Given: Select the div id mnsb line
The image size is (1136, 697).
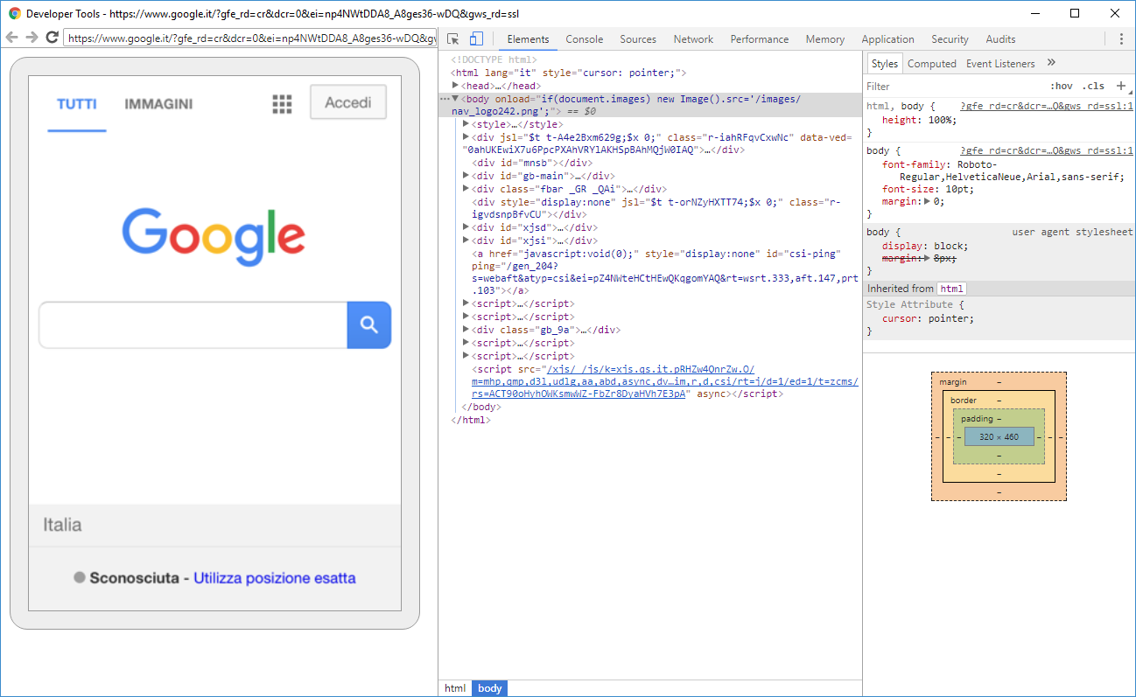Looking at the screenshot, I should 532,163.
